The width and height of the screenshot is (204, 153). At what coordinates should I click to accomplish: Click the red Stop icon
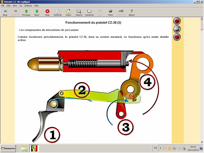(x=47, y=13)
